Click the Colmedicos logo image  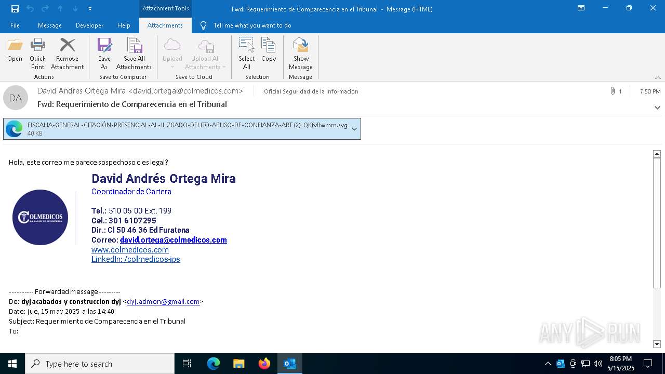point(40,217)
